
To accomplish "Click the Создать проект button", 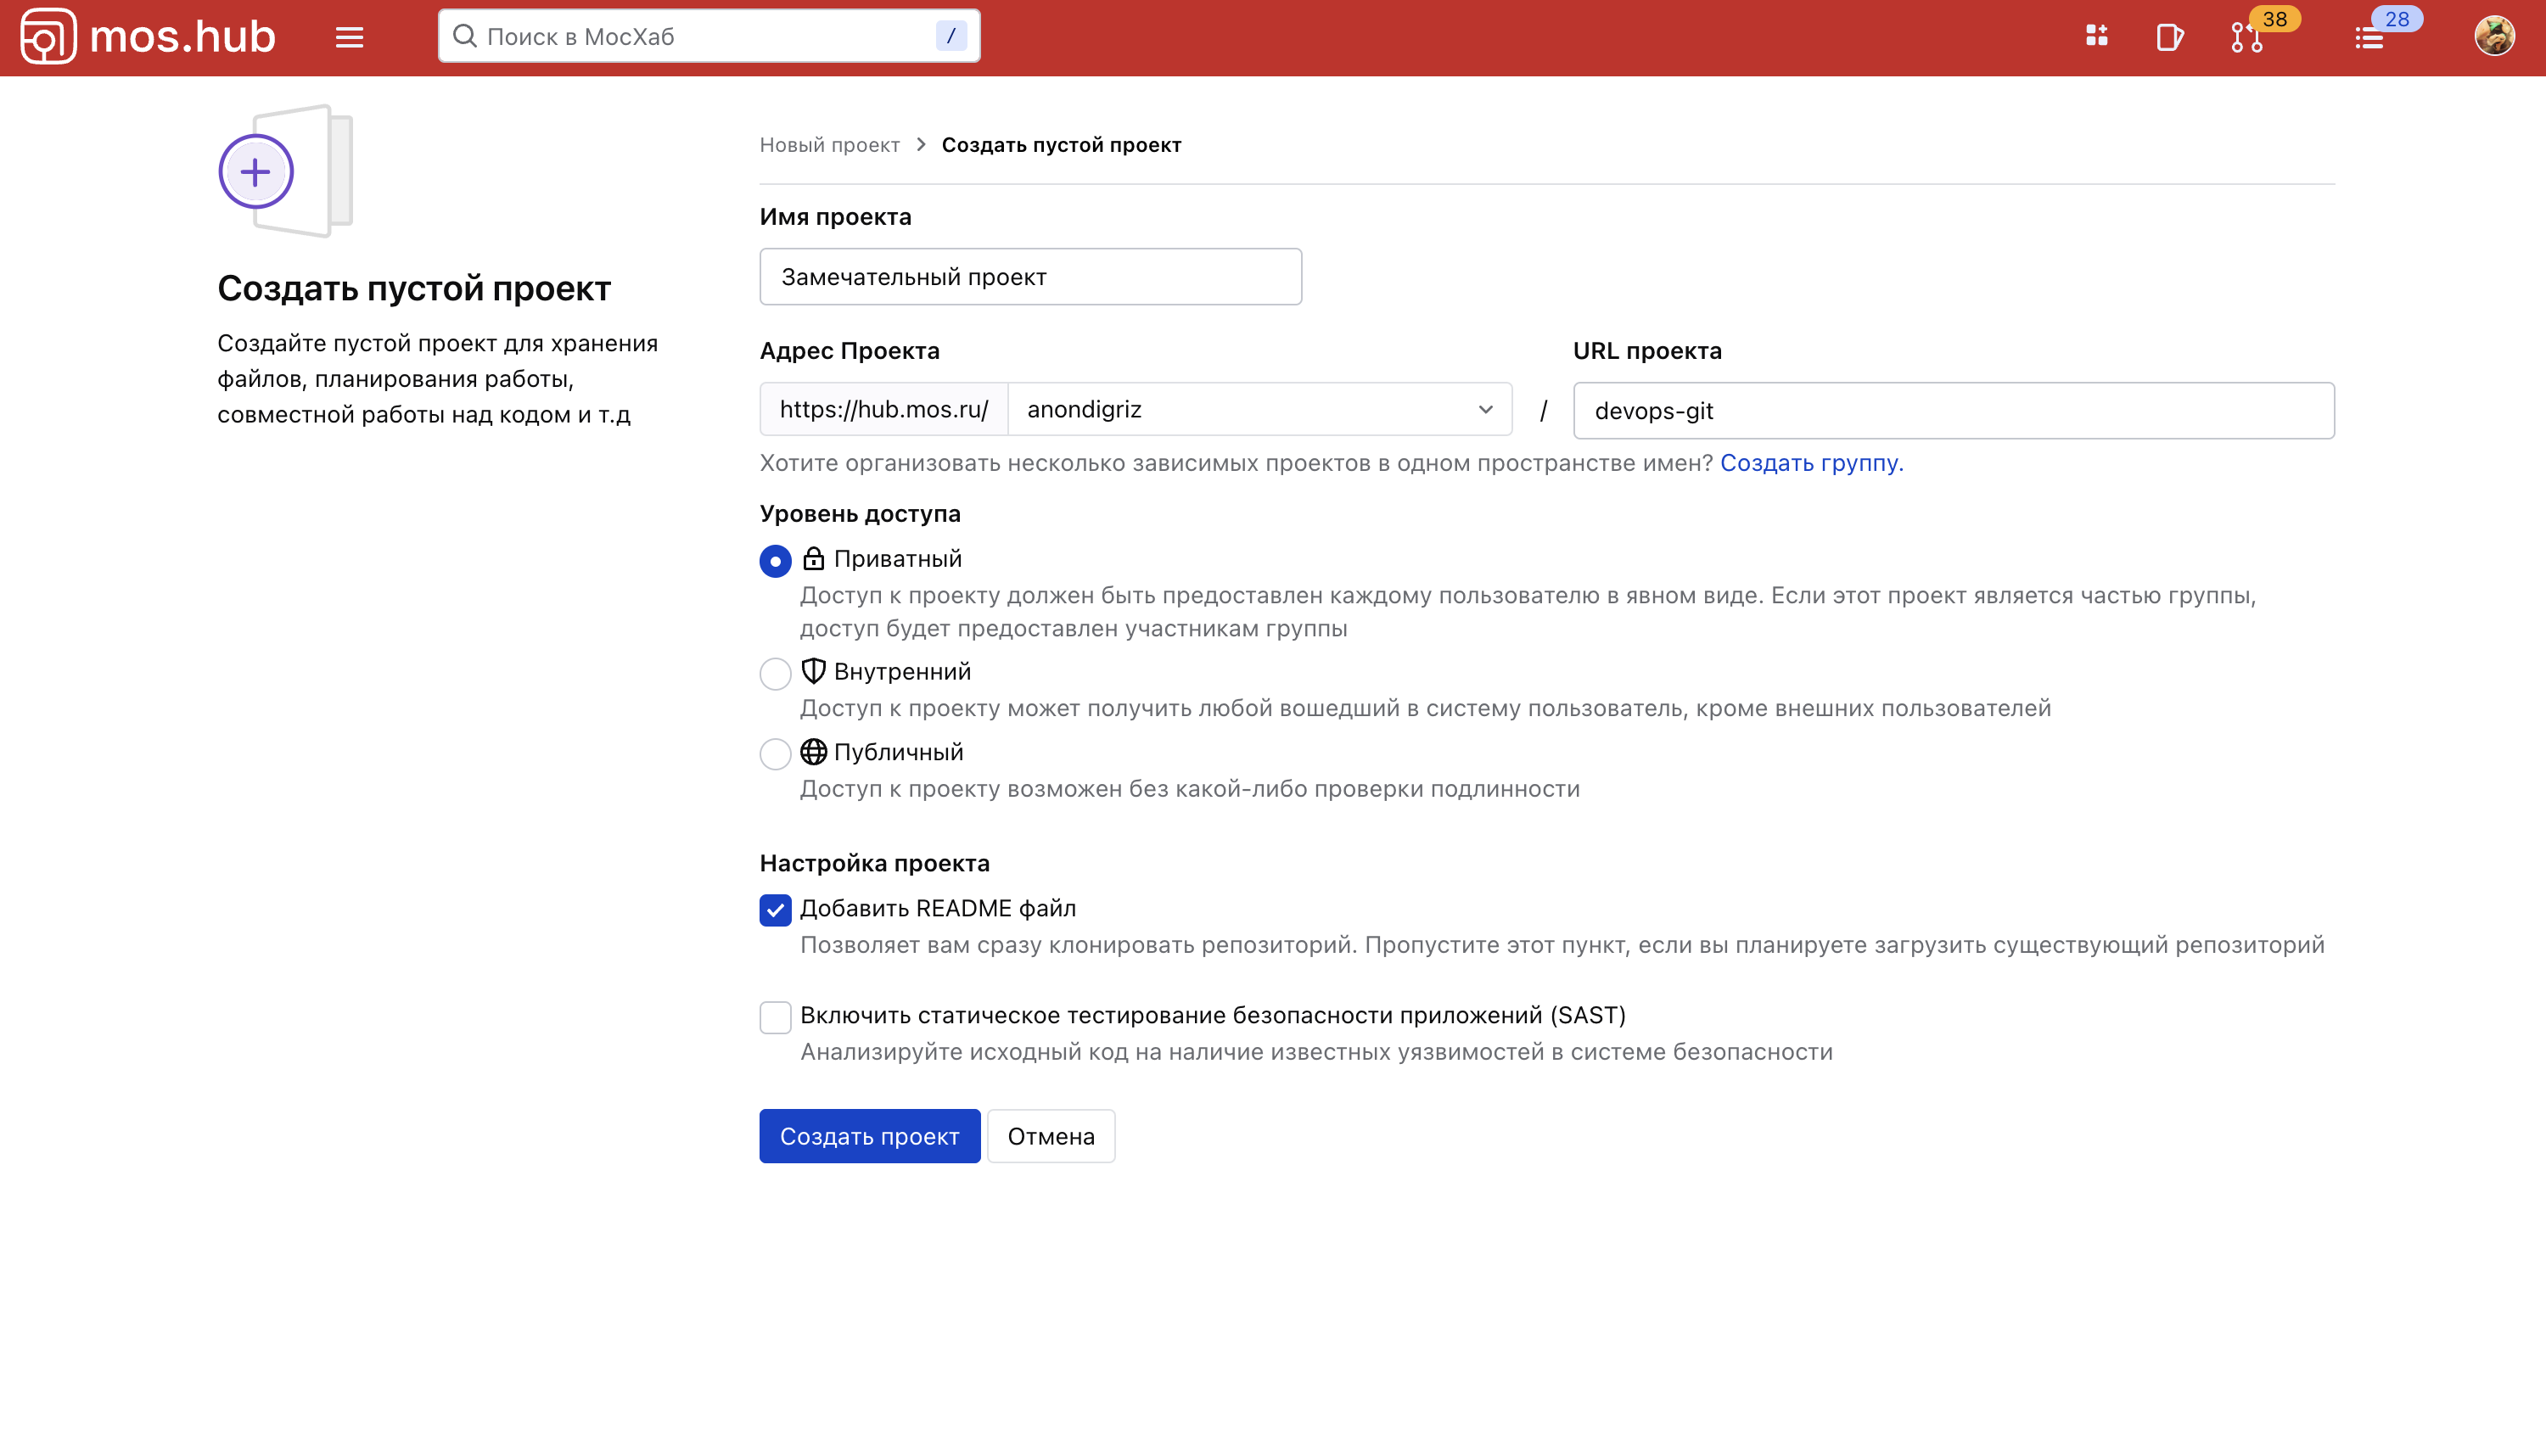I will coord(869,1136).
